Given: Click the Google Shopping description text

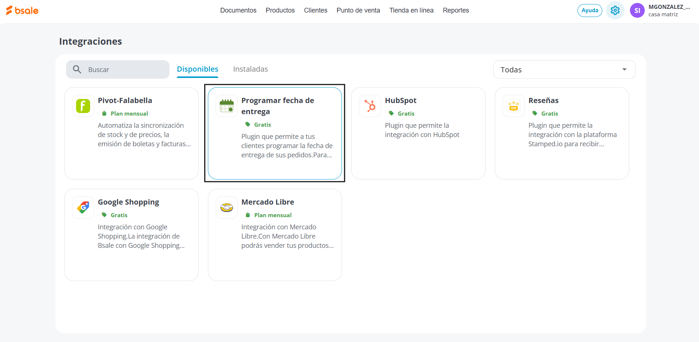Looking at the screenshot, I should (141, 236).
